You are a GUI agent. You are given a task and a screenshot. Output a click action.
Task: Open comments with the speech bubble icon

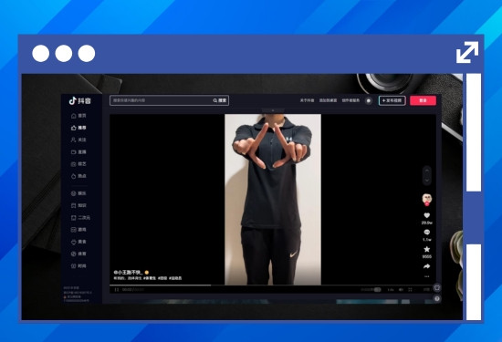click(427, 233)
